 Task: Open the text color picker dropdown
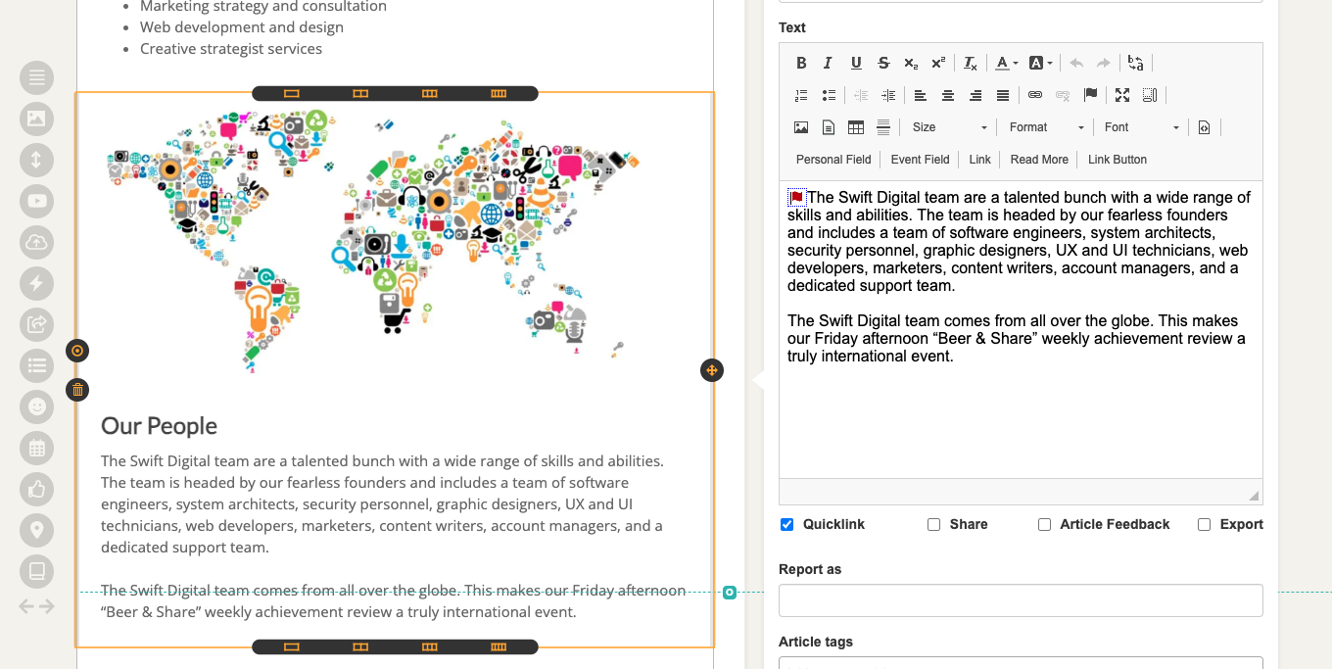click(1007, 63)
